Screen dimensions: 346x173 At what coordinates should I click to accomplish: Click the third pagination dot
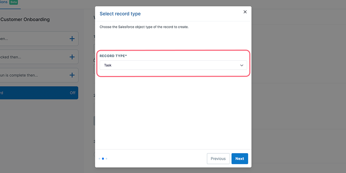click(106, 159)
